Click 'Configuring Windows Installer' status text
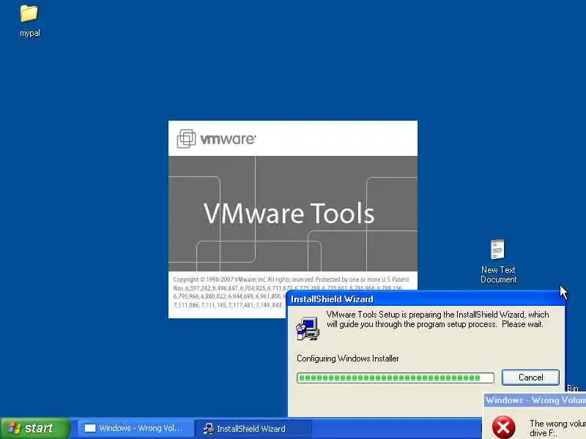 pos(347,359)
